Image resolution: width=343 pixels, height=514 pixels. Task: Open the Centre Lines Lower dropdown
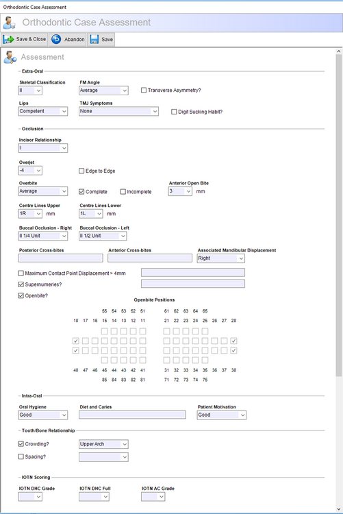click(91, 214)
